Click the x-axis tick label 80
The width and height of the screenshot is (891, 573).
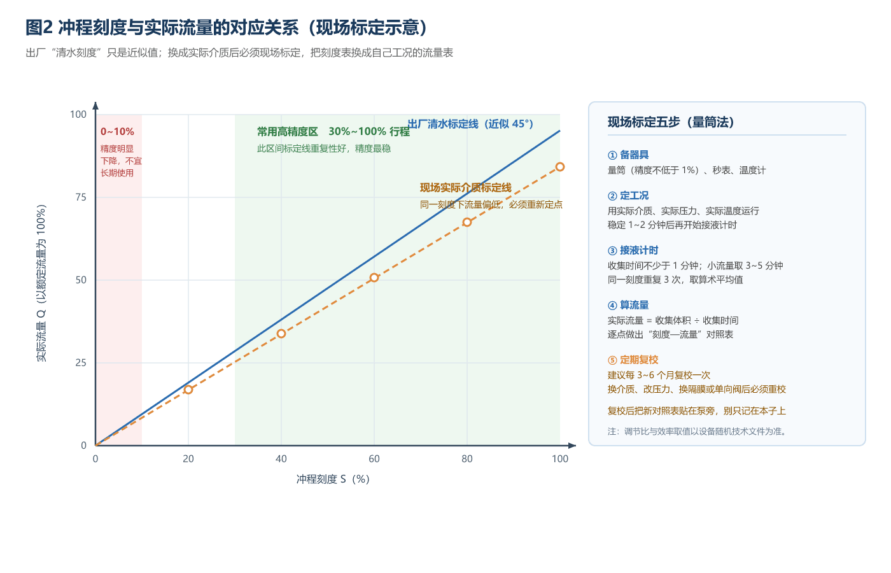[467, 459]
